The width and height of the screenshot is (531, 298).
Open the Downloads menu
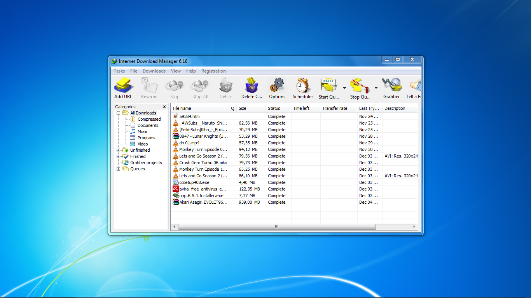click(x=154, y=71)
